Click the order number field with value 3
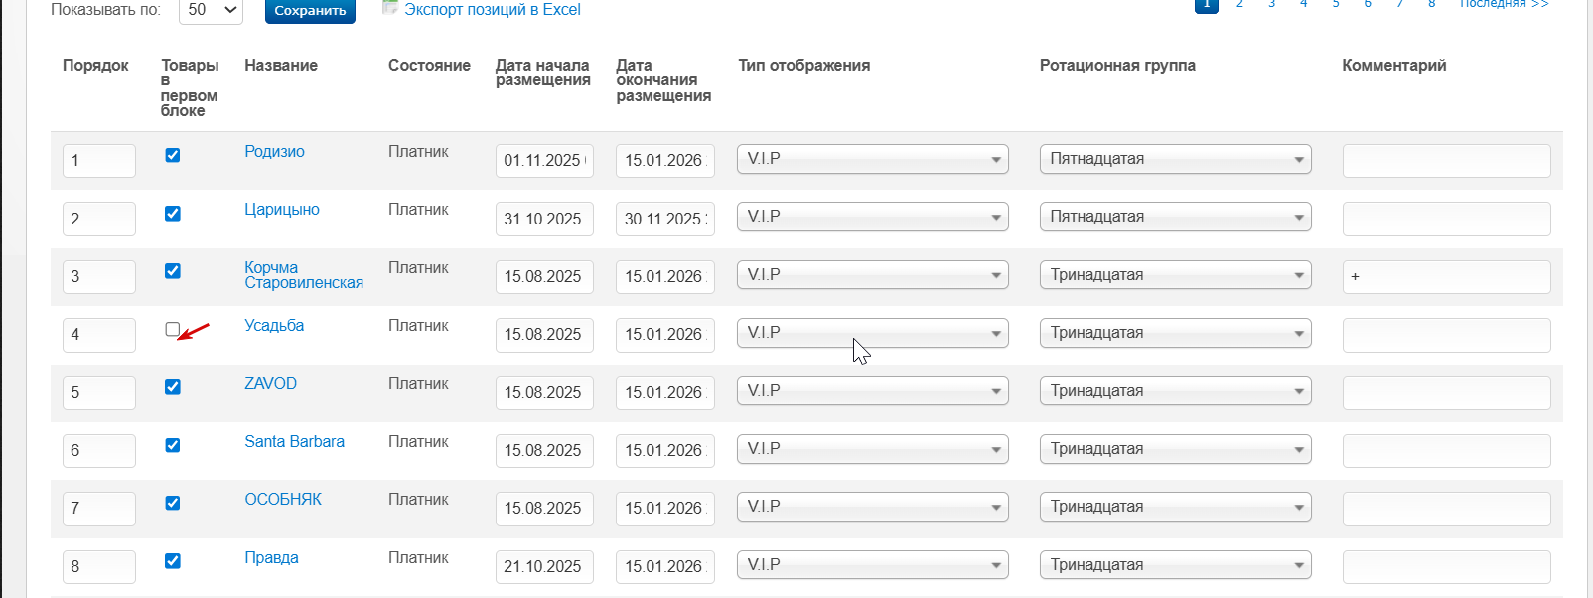The height and width of the screenshot is (598, 1593). tap(98, 276)
